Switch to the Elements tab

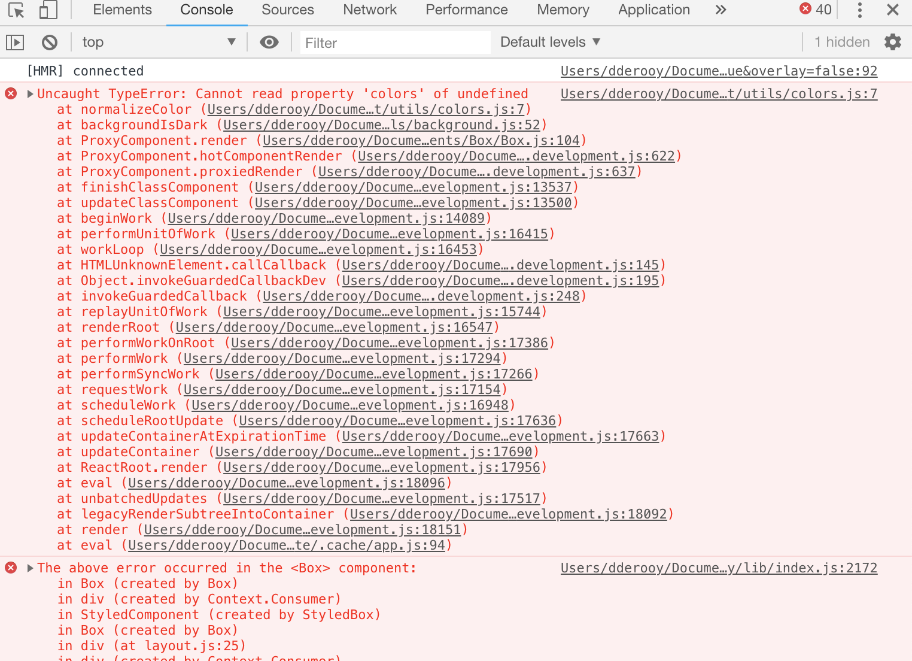pos(123,10)
